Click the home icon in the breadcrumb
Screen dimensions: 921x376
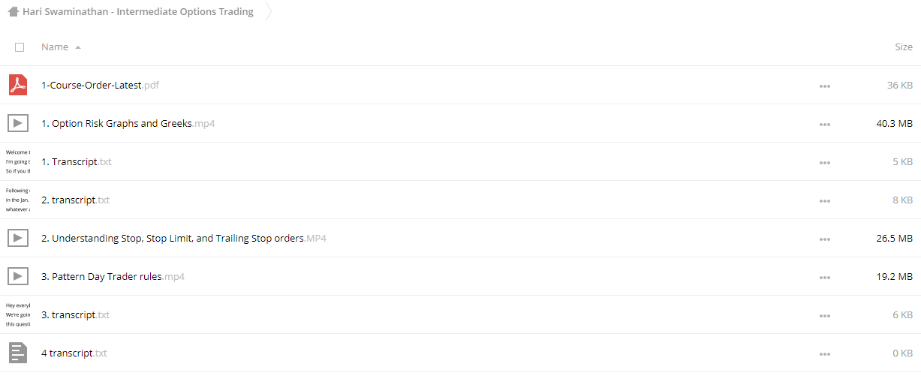click(14, 11)
